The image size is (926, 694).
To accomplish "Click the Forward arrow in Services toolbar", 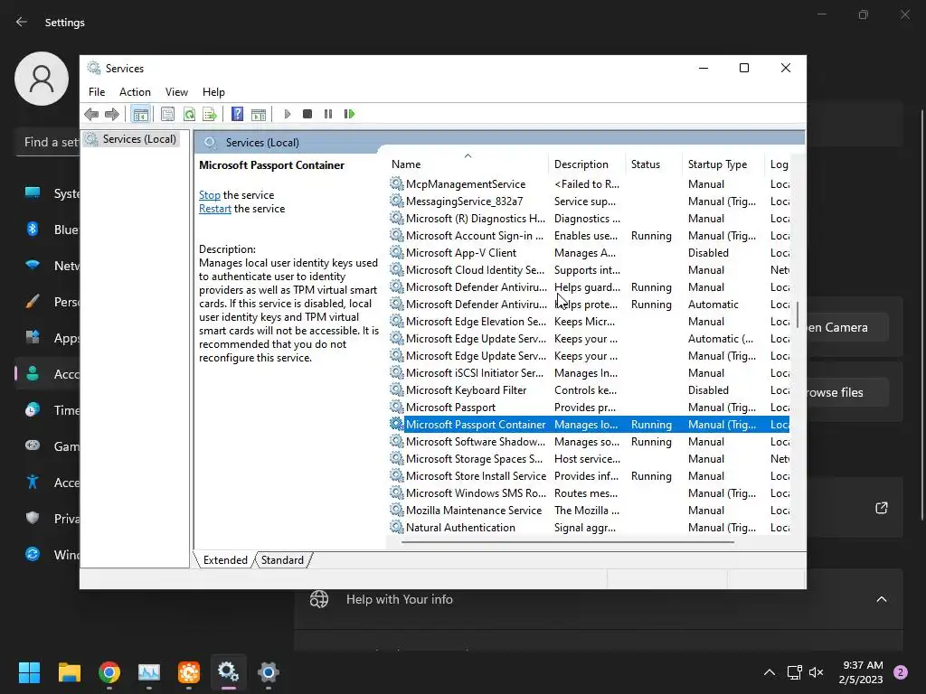I will coord(111,114).
